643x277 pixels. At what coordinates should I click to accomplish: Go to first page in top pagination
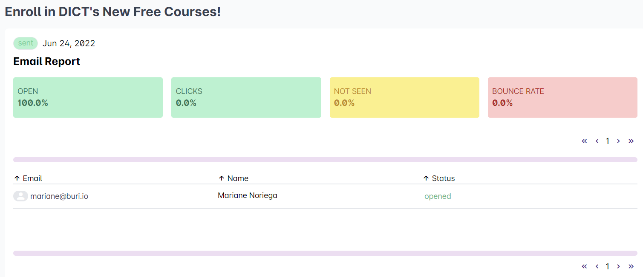point(584,141)
